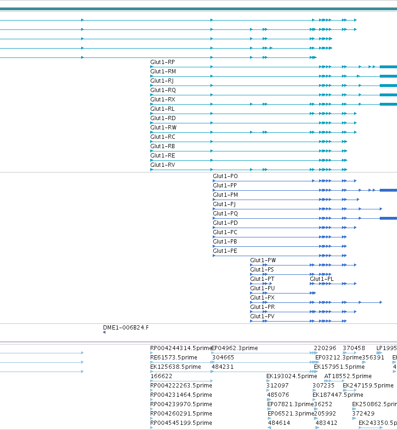
Task: Click the Glut1-PW protein label
Action: 263,260
